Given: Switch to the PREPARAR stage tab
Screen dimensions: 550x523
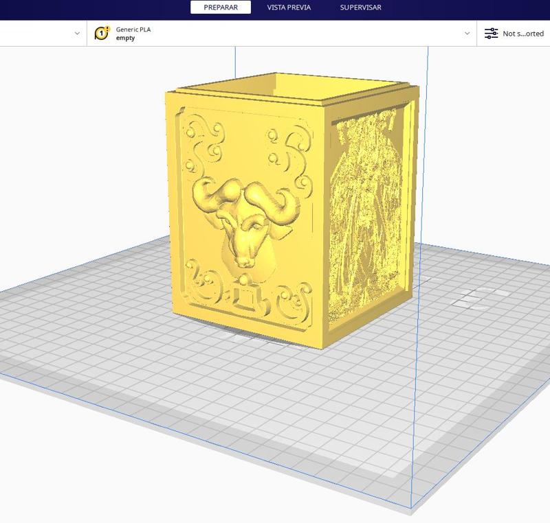Looking at the screenshot, I should pyautogui.click(x=221, y=8).
